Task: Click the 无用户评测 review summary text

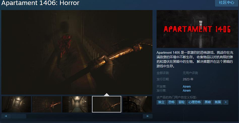Action: (x=190, y=73)
